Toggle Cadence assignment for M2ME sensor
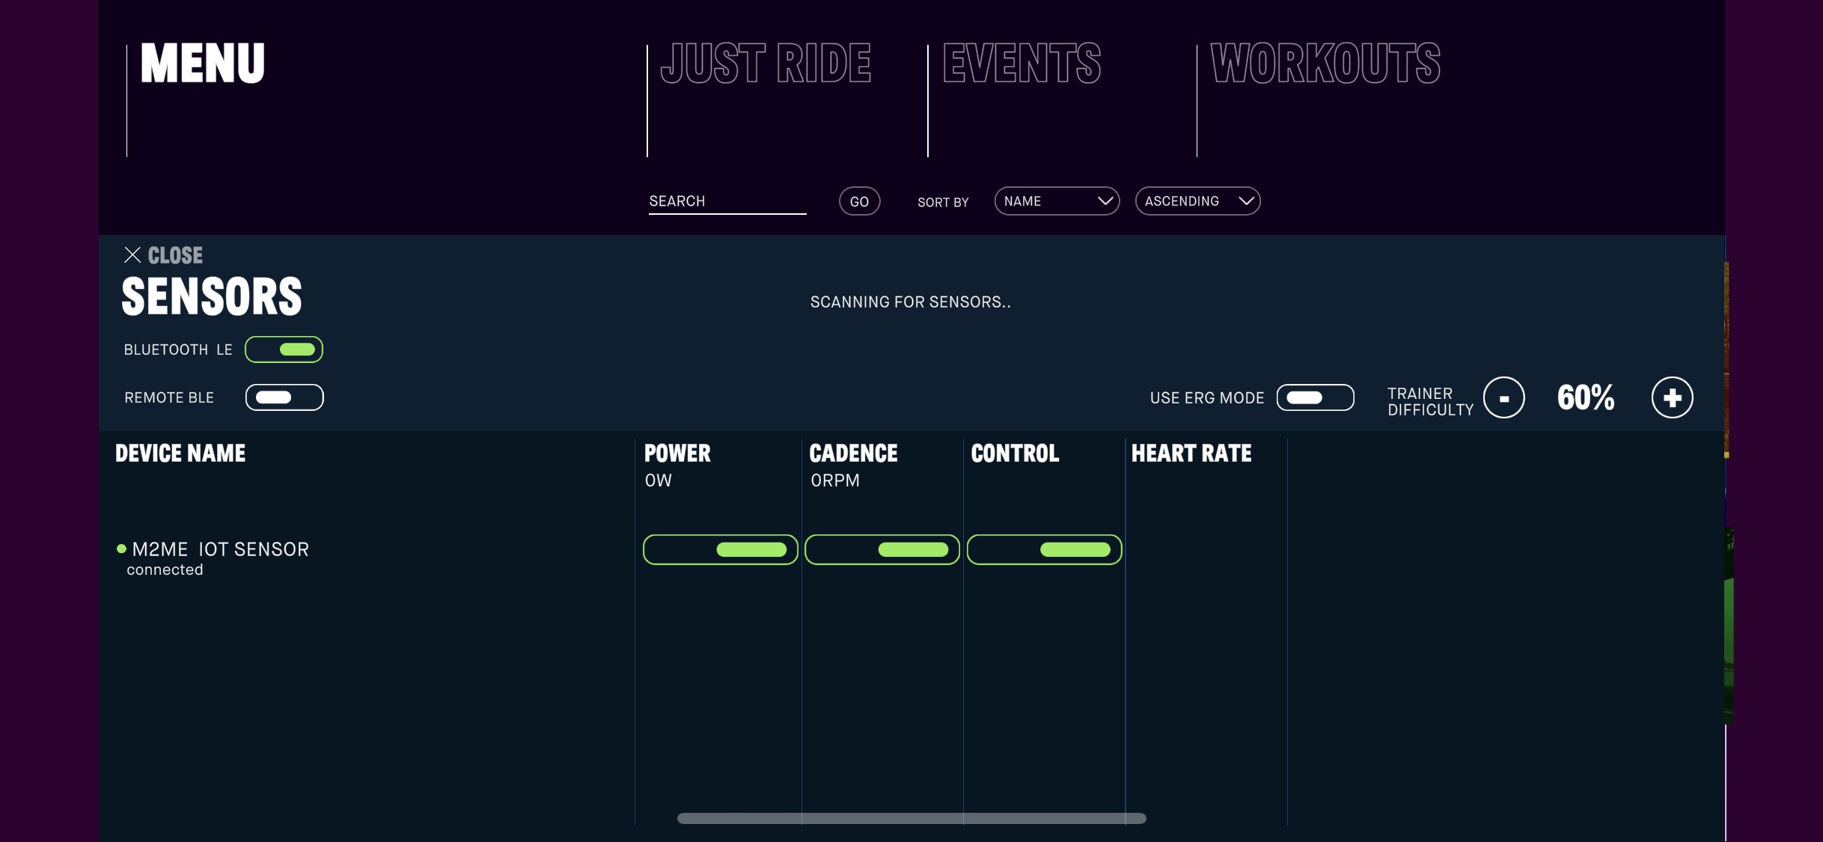Viewport: 1823px width, 842px height. 882,550
